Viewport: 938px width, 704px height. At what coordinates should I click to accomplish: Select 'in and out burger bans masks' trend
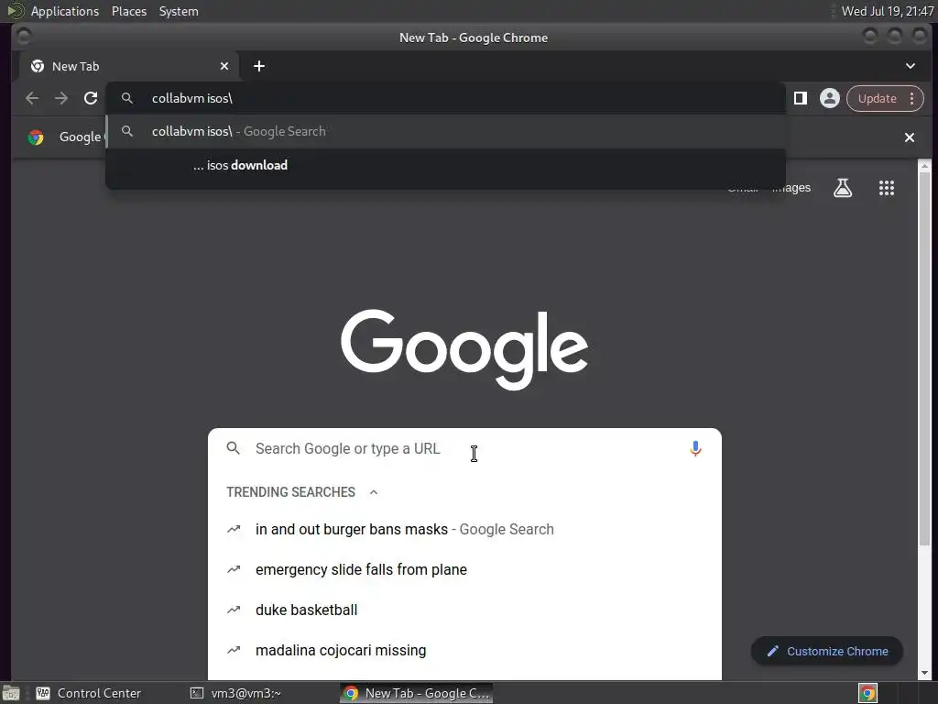[464, 529]
